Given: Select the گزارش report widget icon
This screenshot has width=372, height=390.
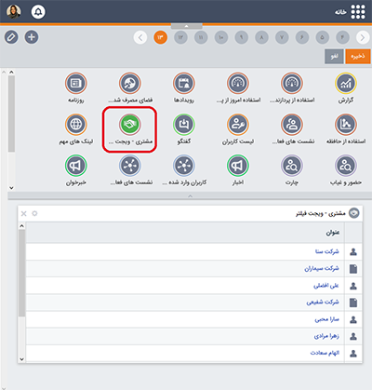Looking at the screenshot, I should pos(346,83).
